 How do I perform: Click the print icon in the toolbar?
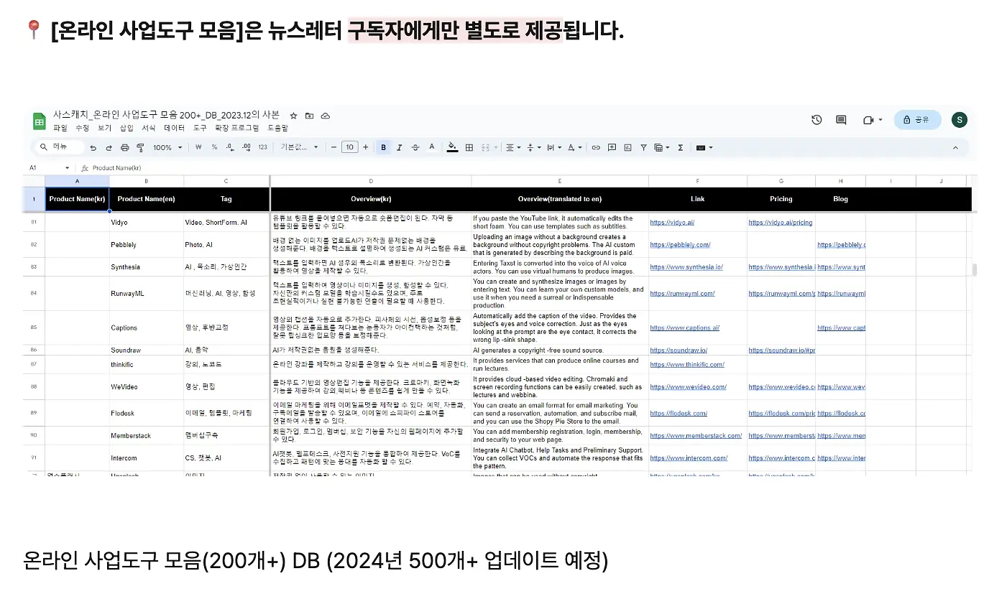click(x=125, y=147)
